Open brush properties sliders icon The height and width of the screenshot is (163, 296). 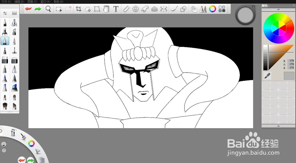5,13
